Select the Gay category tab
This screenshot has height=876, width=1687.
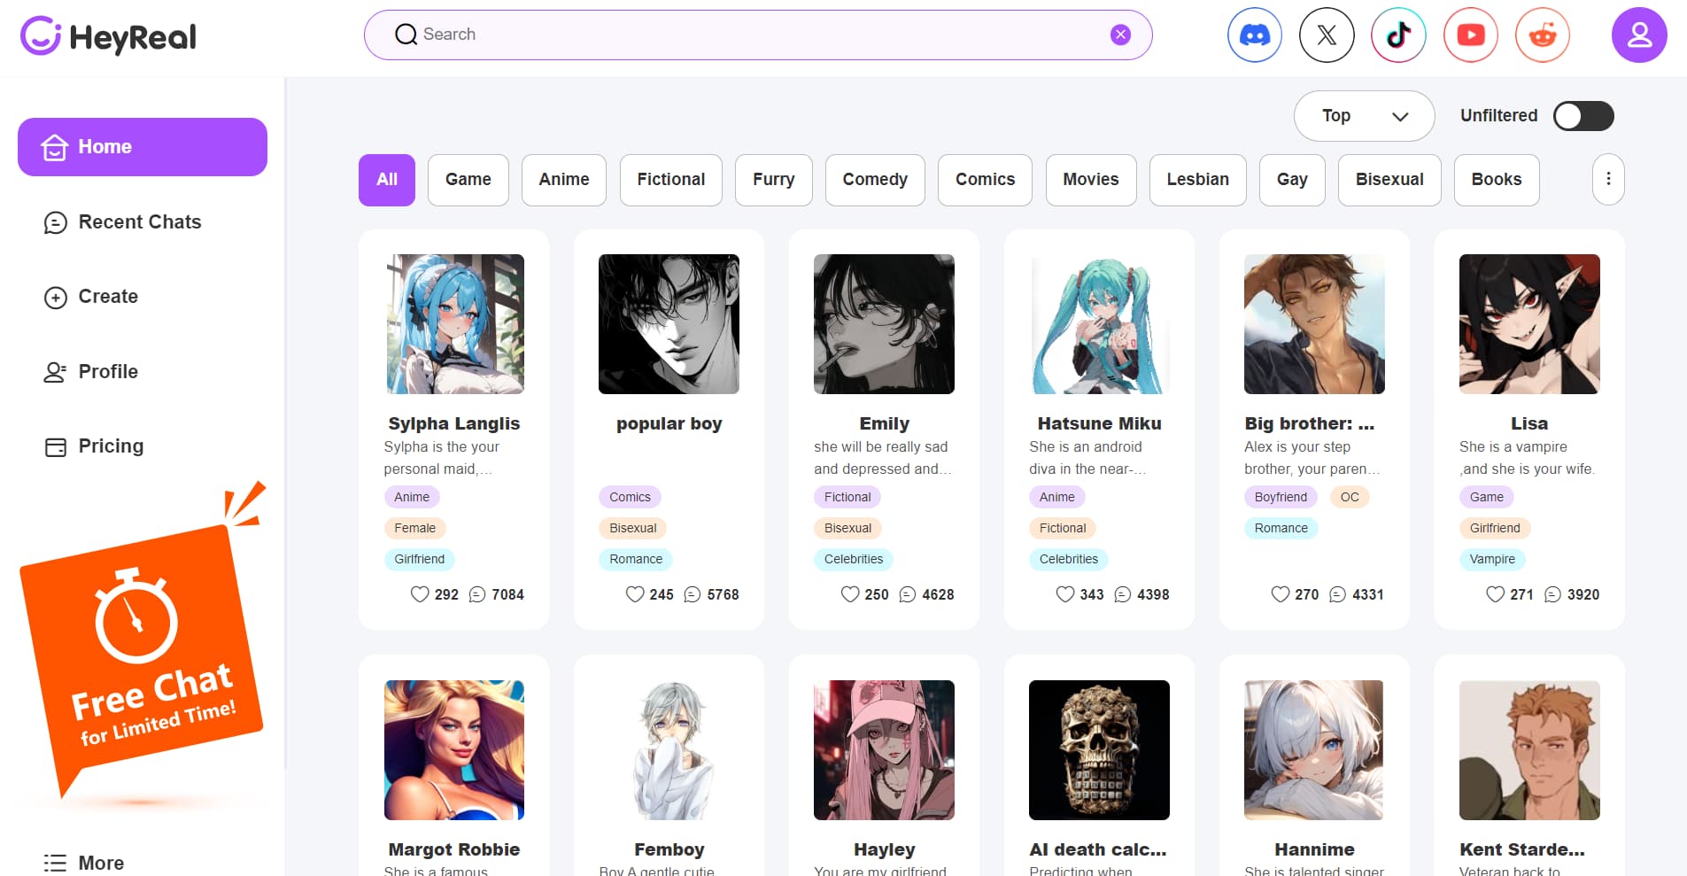1292,180
